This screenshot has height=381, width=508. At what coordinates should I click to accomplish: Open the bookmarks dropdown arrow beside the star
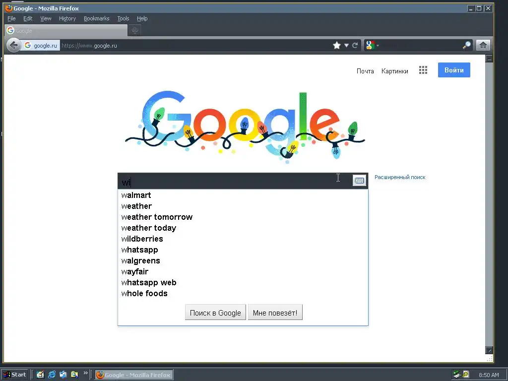tap(346, 45)
